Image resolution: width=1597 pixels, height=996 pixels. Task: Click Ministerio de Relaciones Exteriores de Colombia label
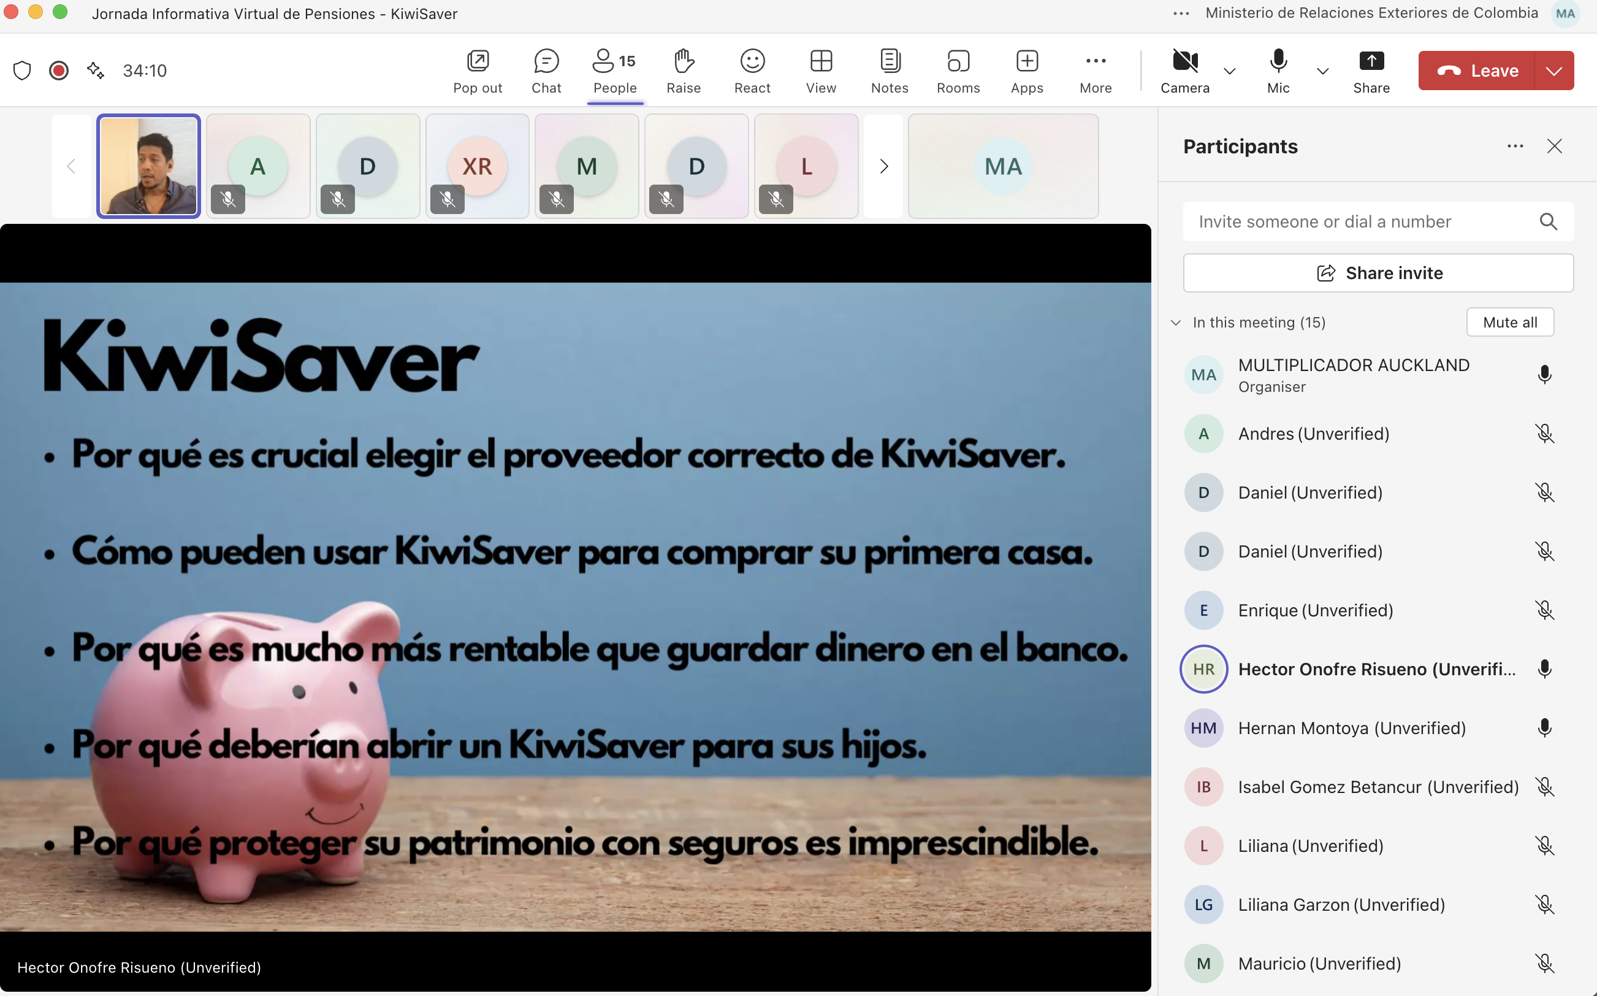[1371, 13]
